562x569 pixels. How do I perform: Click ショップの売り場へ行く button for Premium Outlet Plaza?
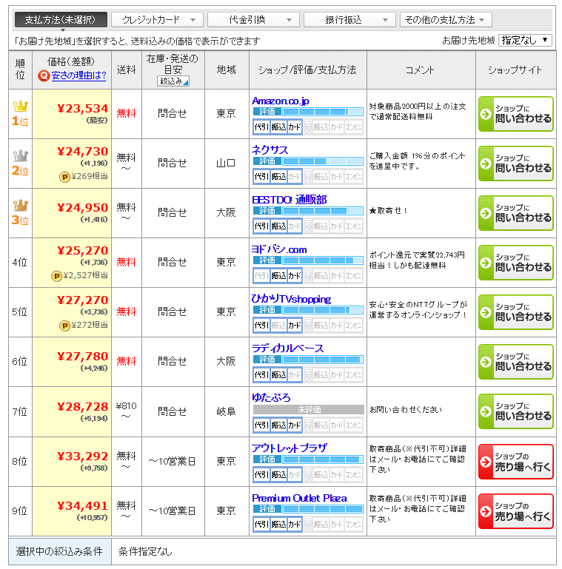516,511
